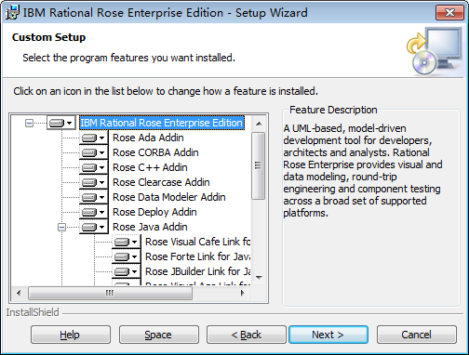469x355 pixels.
Task: Open feature icon for Rose Visual Cafe Link
Action: [126, 242]
